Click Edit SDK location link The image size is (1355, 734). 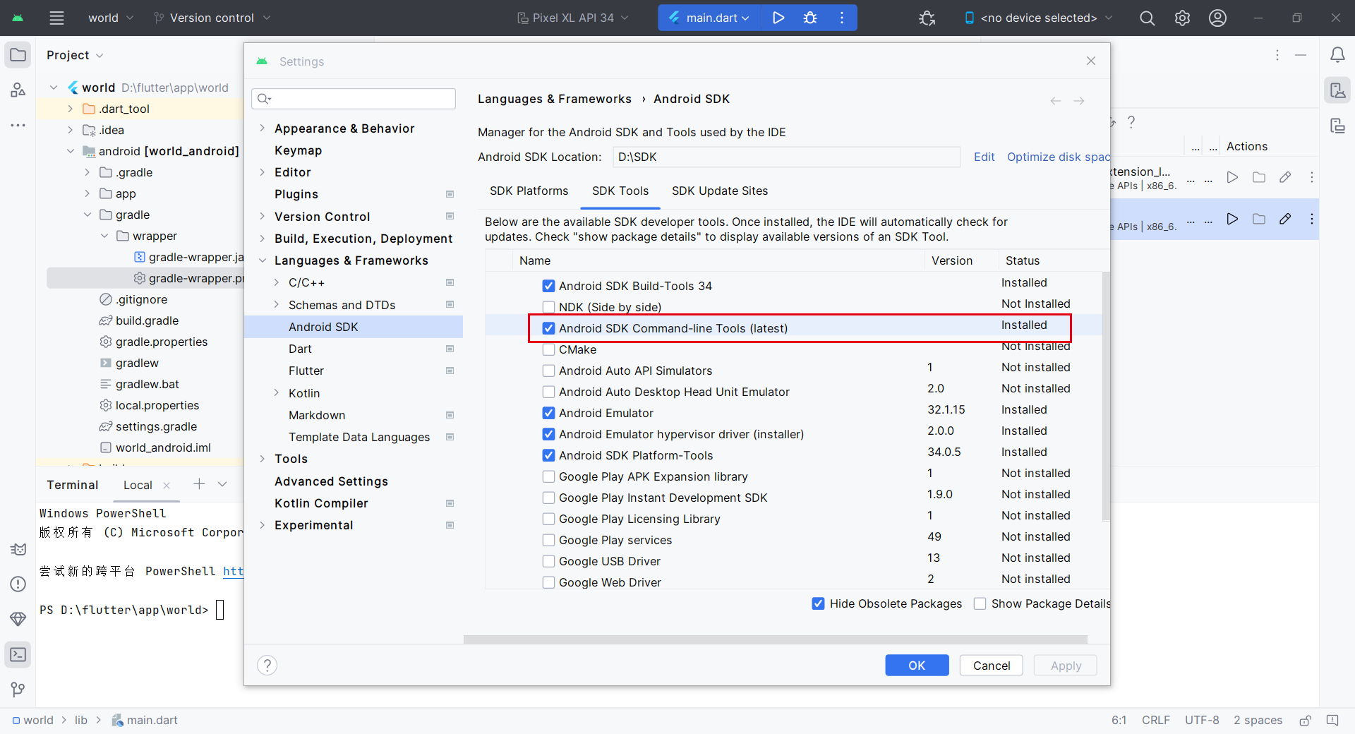tap(984, 157)
